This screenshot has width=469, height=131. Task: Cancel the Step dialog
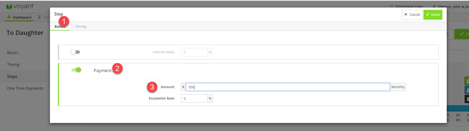[412, 15]
